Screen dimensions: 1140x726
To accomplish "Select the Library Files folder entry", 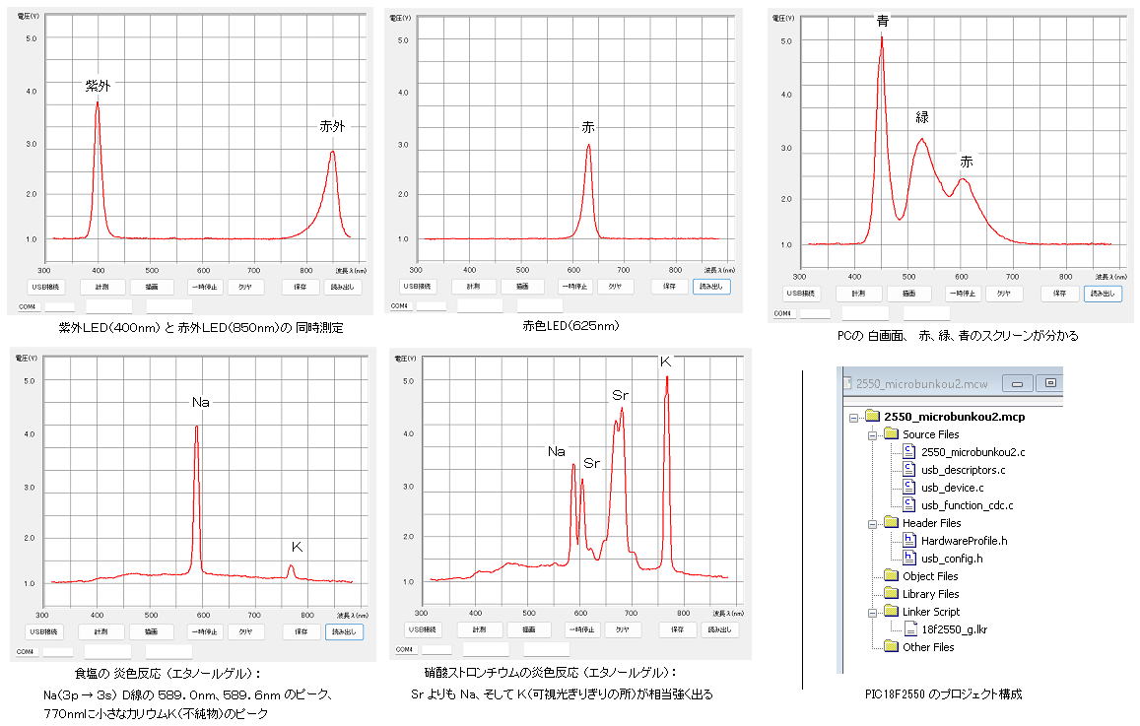I will (x=929, y=594).
